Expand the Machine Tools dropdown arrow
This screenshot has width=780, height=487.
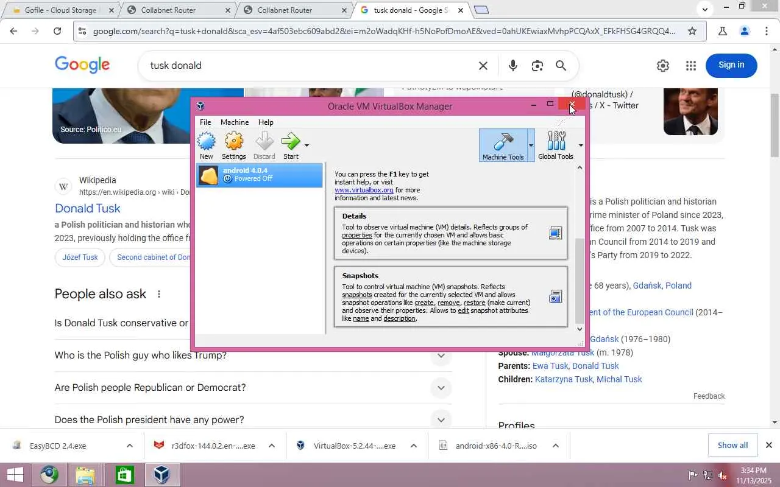(531, 145)
